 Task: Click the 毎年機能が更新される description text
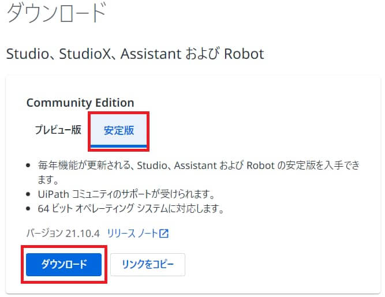coord(199,166)
